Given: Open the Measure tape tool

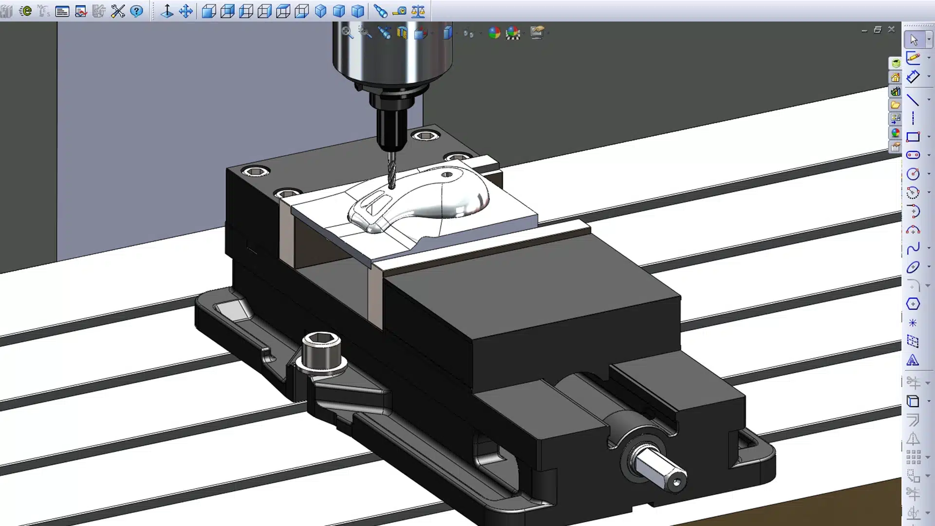Looking at the screenshot, I should point(399,11).
